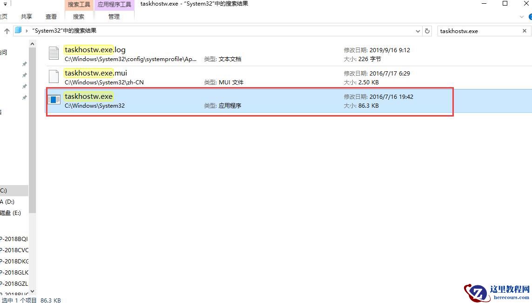Switch to the 查看 (View) ribbon tab
Viewport: 532px width, 303px height.
pyautogui.click(x=51, y=16)
